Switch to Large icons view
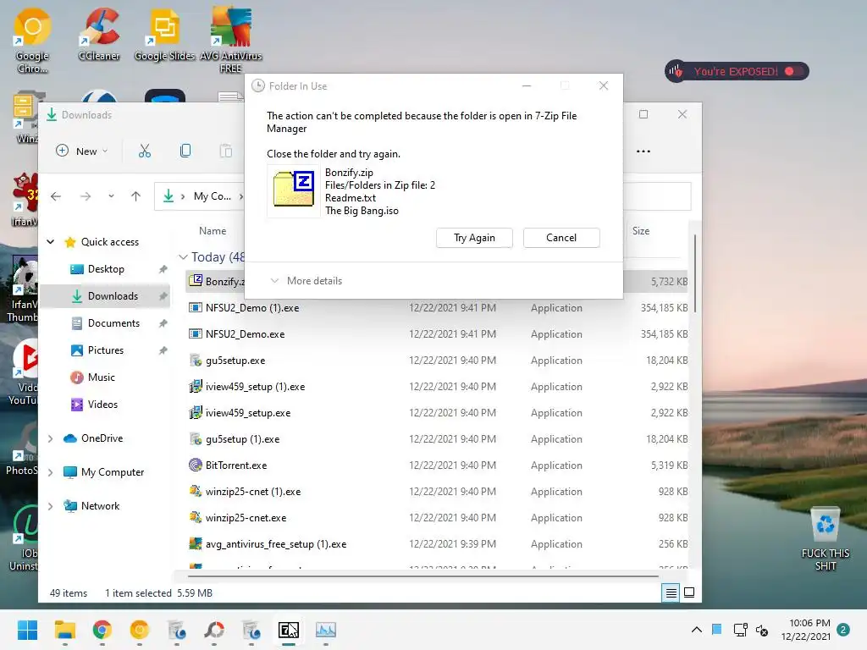This screenshot has width=867, height=650. pyautogui.click(x=689, y=593)
